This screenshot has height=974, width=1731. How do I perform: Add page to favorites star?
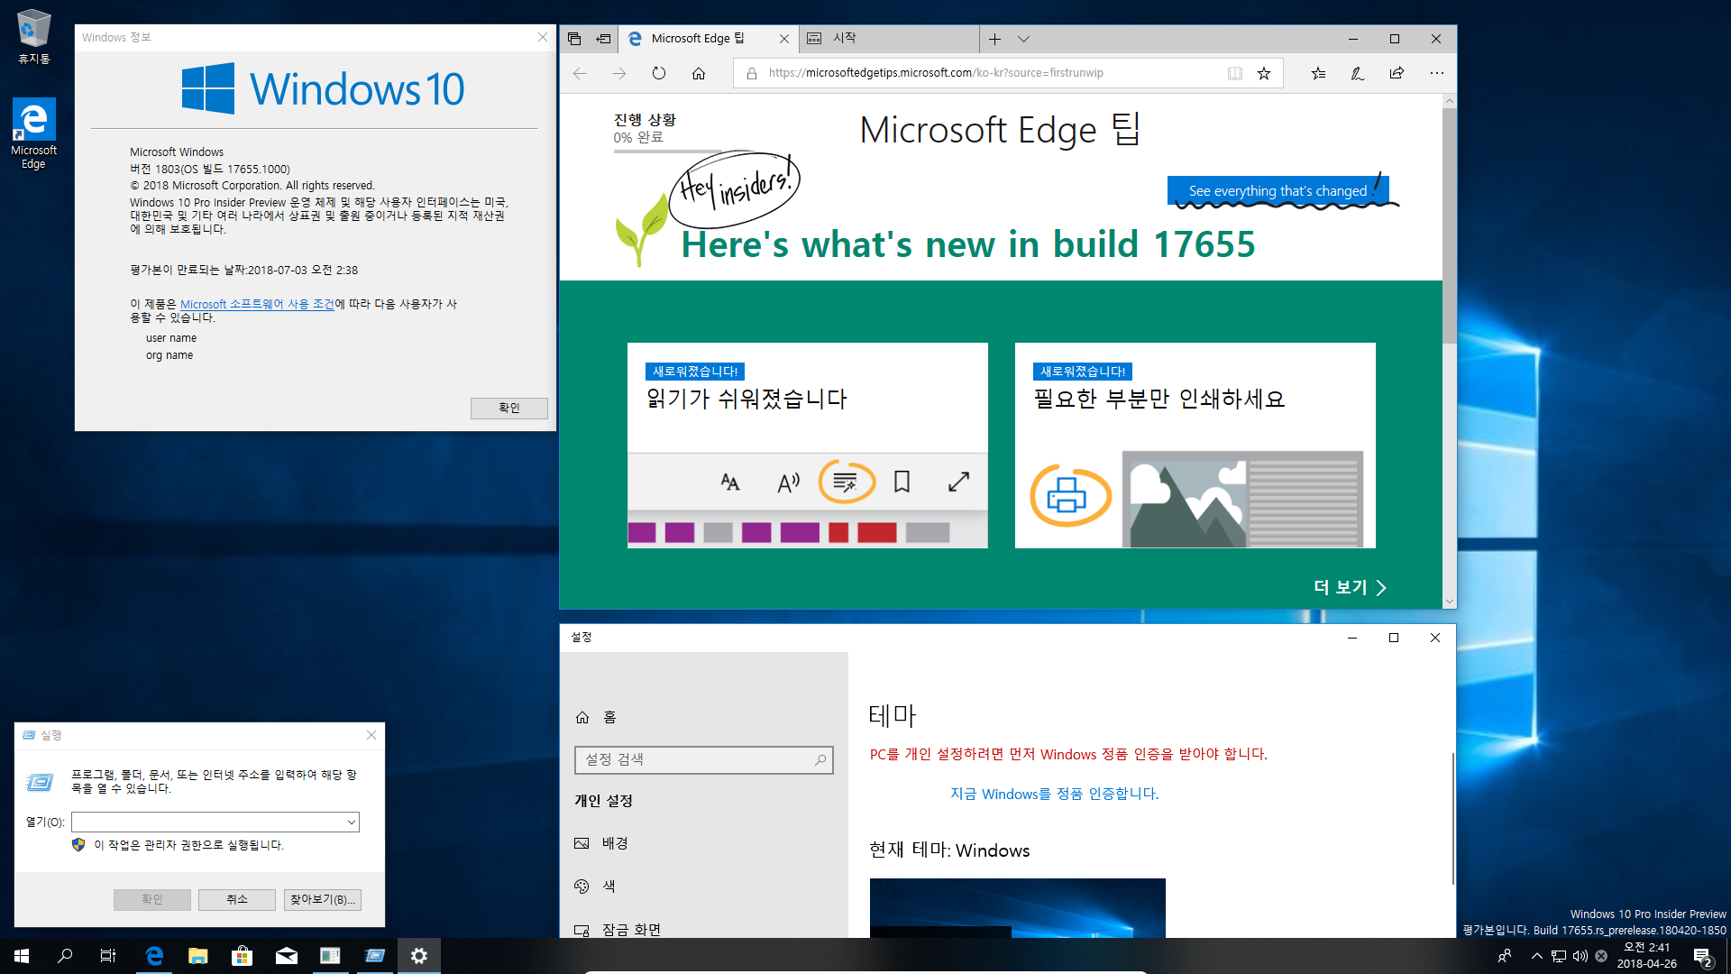pyautogui.click(x=1264, y=73)
